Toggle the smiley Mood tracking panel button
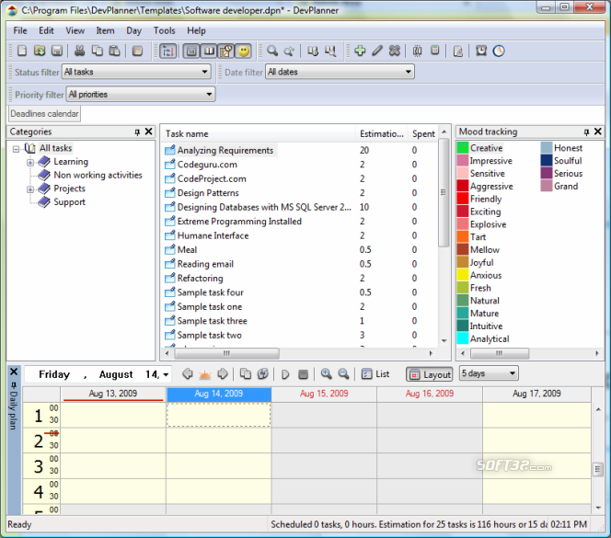The width and height of the screenshot is (611, 538). pyautogui.click(x=244, y=51)
